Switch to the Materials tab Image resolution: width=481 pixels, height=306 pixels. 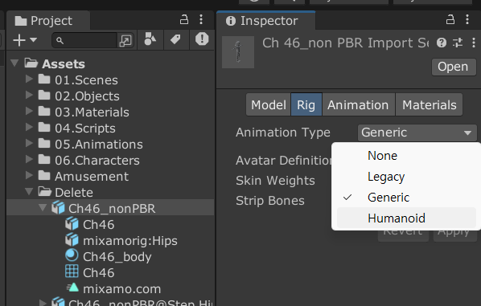(x=430, y=105)
